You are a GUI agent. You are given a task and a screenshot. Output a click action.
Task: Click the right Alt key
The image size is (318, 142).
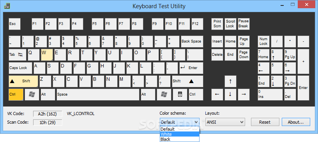(x=148, y=94)
